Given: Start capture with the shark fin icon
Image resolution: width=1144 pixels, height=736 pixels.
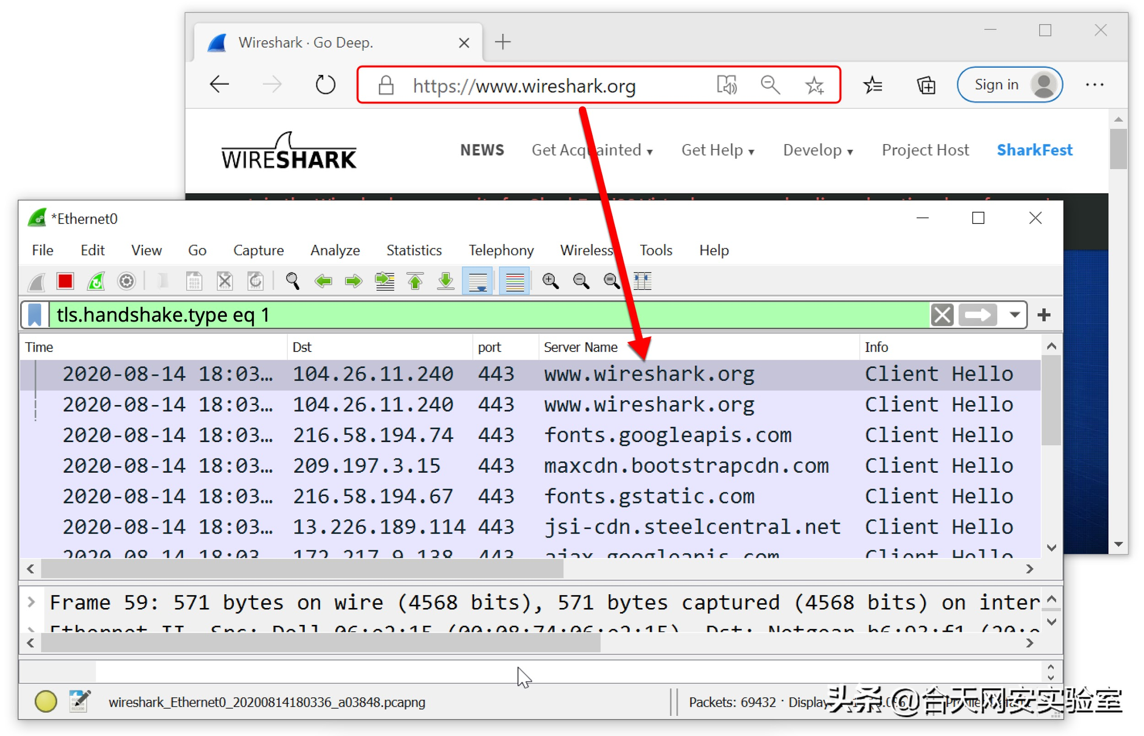Looking at the screenshot, I should 36,281.
